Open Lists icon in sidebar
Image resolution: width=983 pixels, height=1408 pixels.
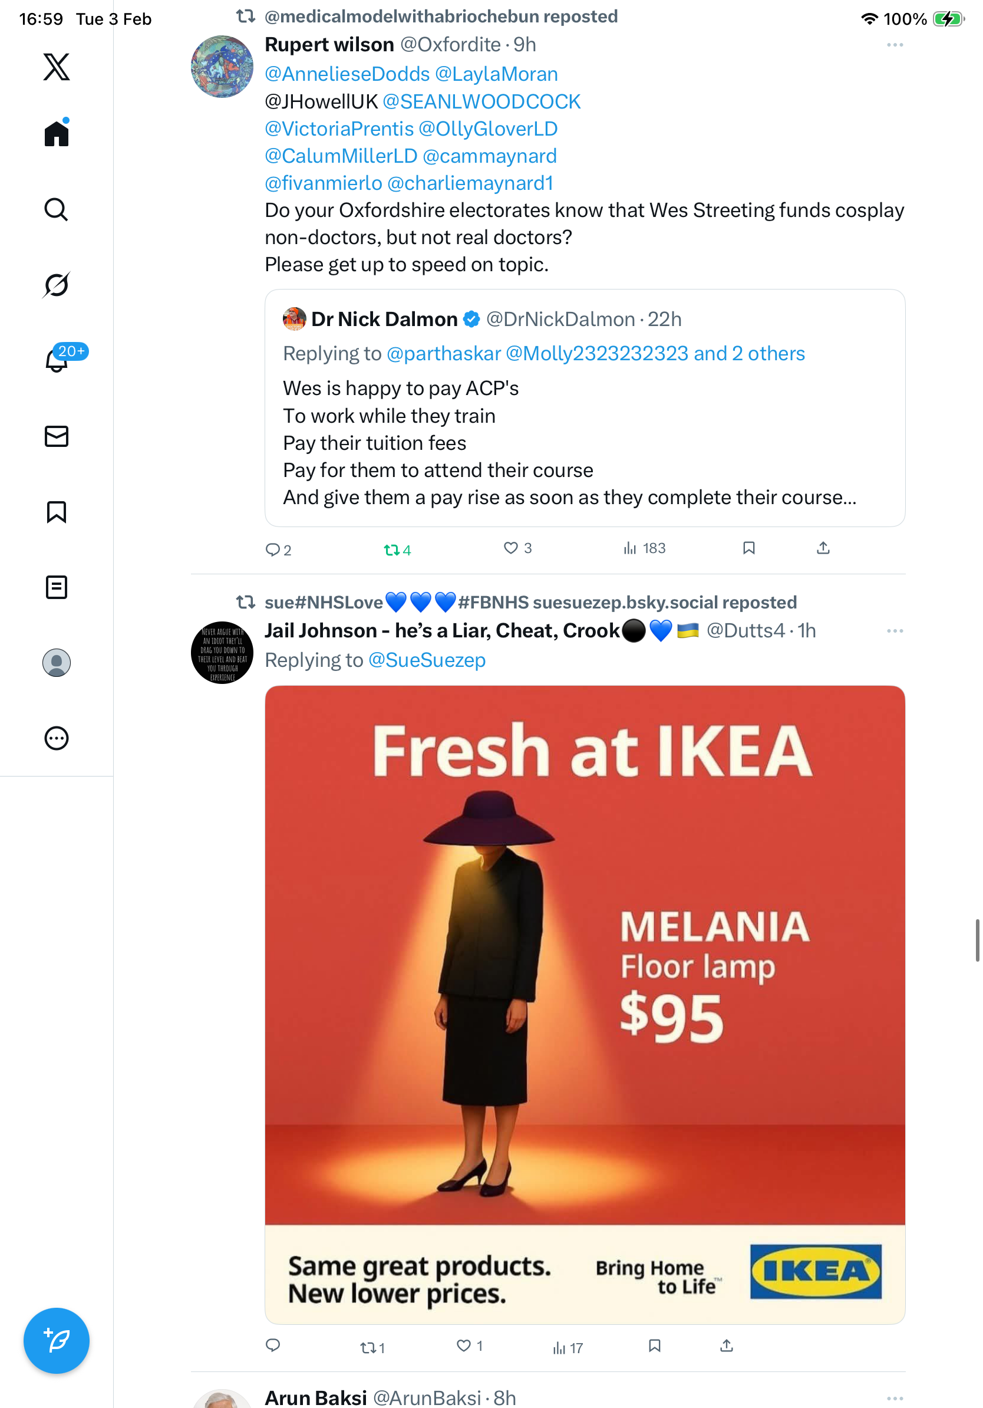(x=57, y=587)
